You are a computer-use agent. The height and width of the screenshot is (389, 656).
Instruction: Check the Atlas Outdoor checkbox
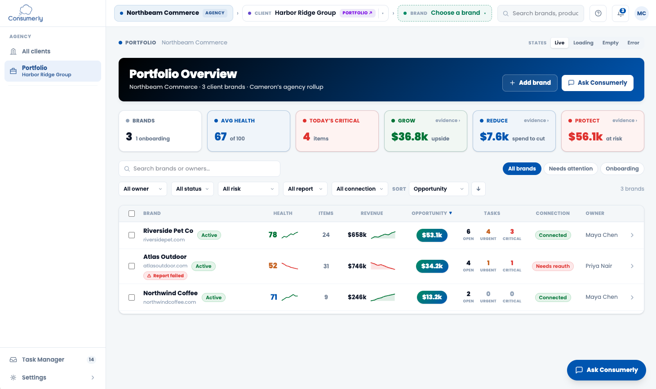(x=132, y=266)
